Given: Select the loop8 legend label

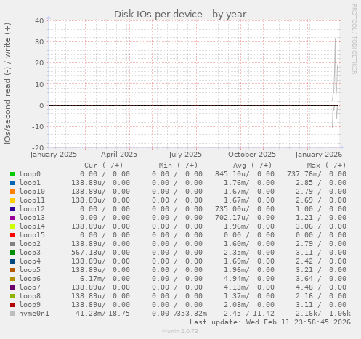Looking at the screenshot, I should (30, 296).
